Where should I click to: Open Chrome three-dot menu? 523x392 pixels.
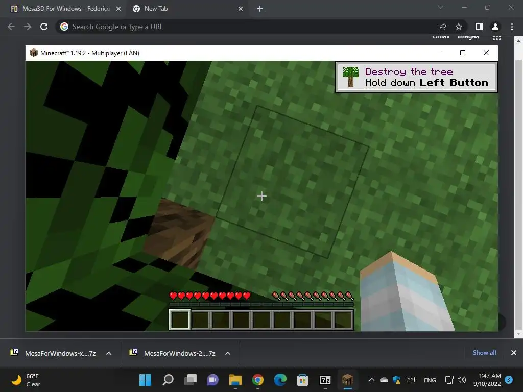(x=512, y=27)
